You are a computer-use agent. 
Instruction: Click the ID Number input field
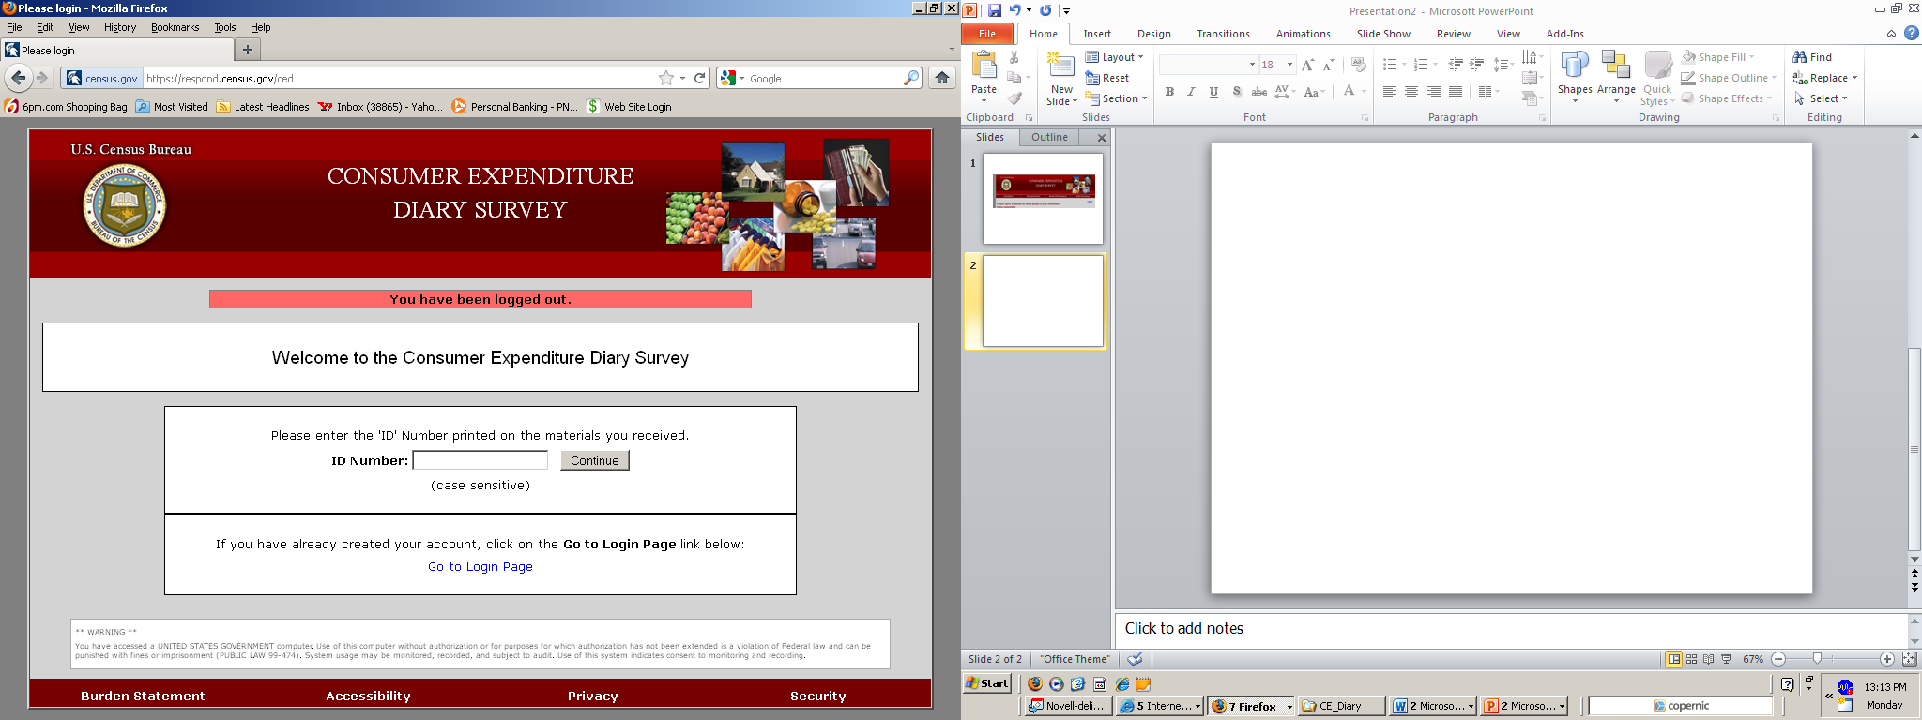(x=480, y=460)
